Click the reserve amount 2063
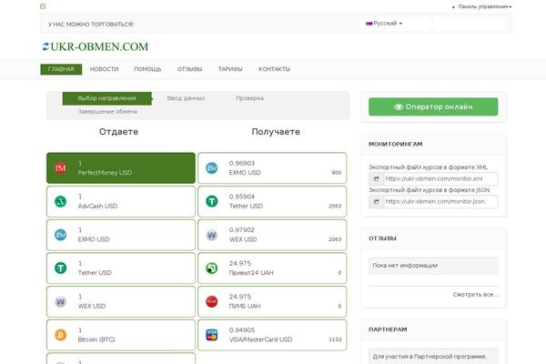 [x=335, y=239]
